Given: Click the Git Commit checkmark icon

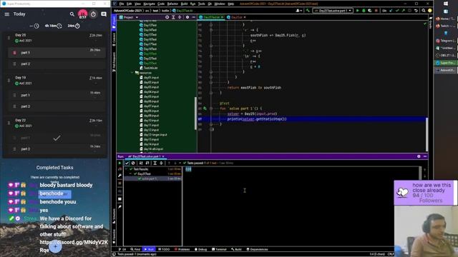Looking at the screenshot, I should [397, 11].
